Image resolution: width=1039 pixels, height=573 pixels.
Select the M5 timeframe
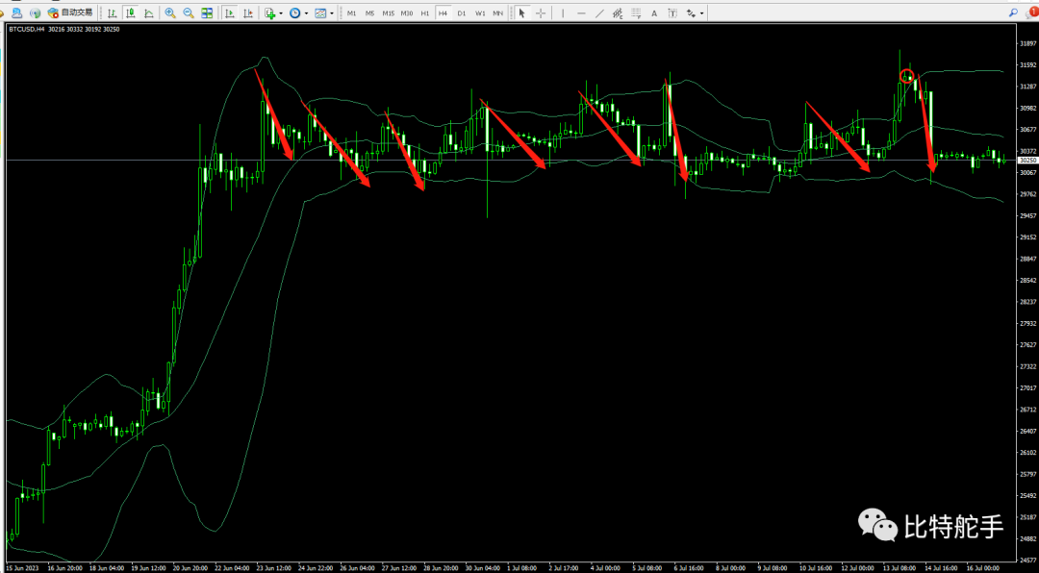point(369,13)
